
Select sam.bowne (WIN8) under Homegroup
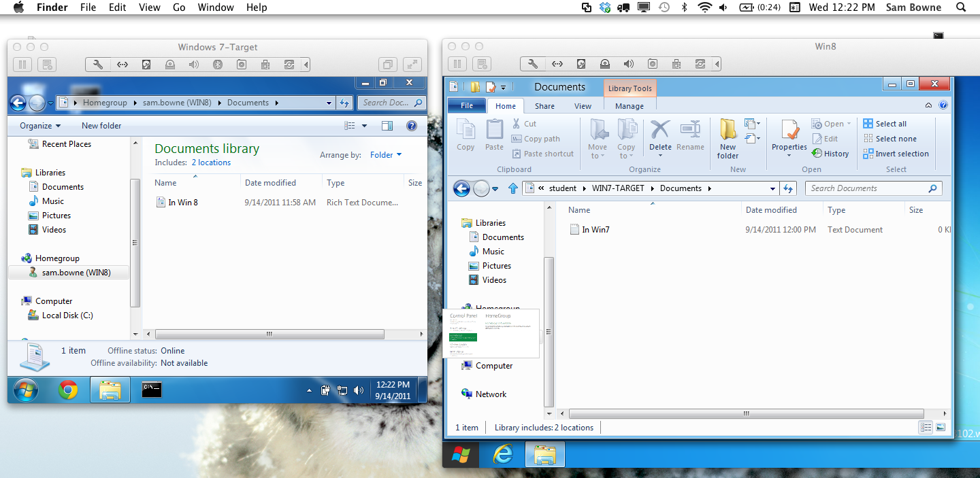tap(69, 272)
